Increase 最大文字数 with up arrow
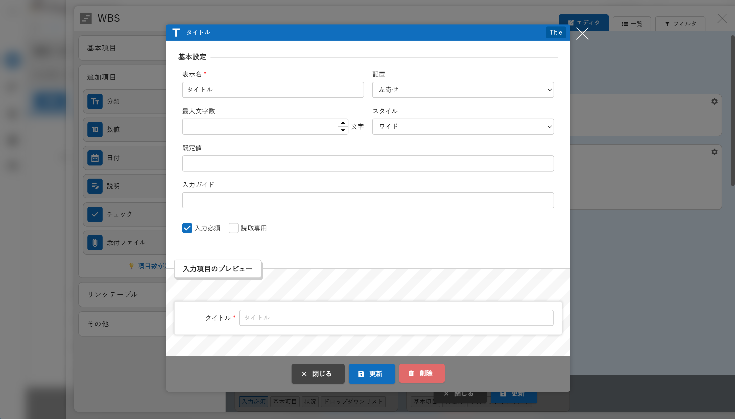The image size is (735, 419). click(x=343, y=123)
